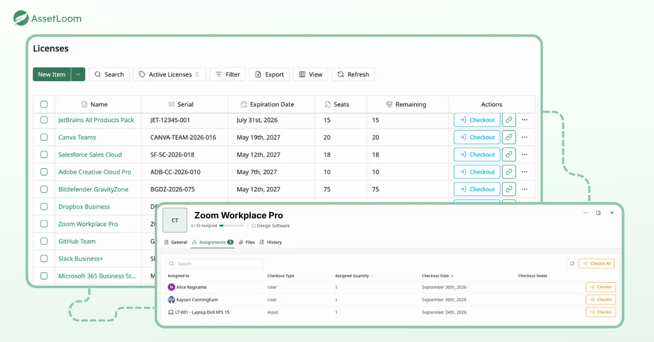Open more actions for Salesforce Sales Cloud row
The height and width of the screenshot is (342, 654).
pos(524,155)
